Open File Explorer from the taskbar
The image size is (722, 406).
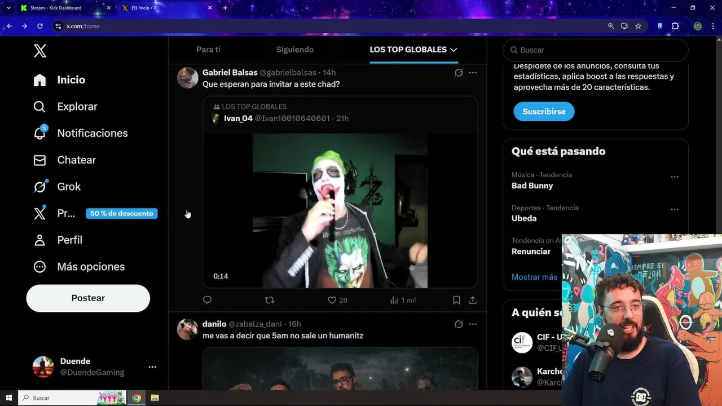155,398
